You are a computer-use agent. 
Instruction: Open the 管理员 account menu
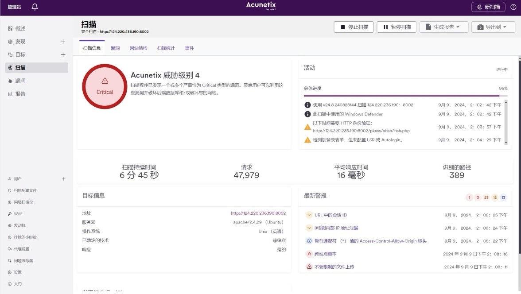(x=14, y=7)
